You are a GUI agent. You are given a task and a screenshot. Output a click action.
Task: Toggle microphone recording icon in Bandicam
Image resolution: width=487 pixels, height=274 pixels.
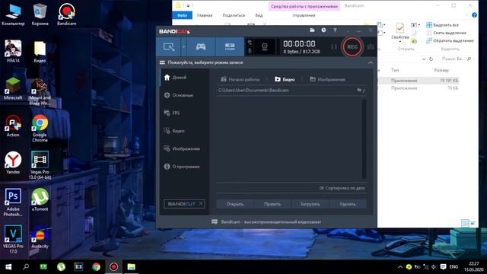(250, 51)
